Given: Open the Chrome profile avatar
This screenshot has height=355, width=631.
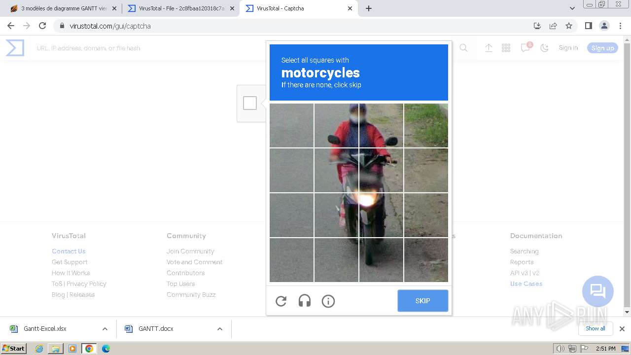Looking at the screenshot, I should [x=604, y=26].
